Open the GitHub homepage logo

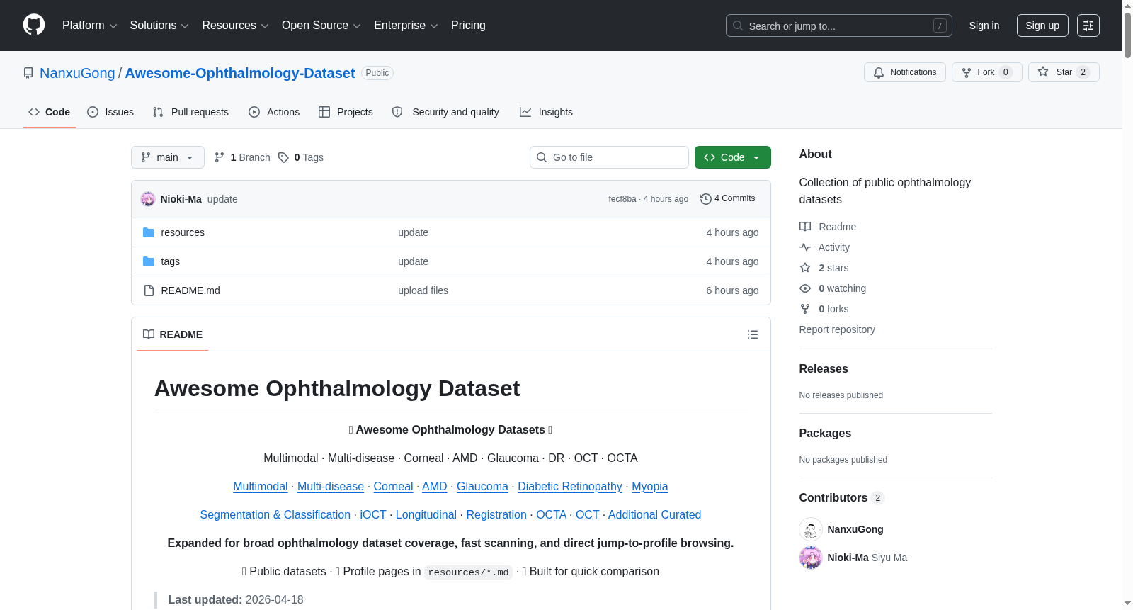(34, 25)
